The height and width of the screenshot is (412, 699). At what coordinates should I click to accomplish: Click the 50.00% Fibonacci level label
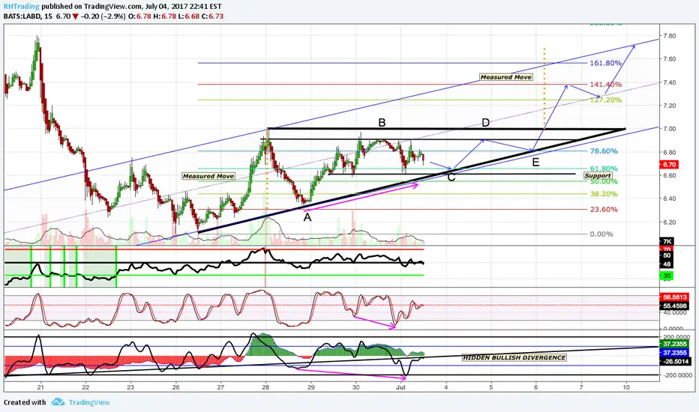tap(604, 182)
